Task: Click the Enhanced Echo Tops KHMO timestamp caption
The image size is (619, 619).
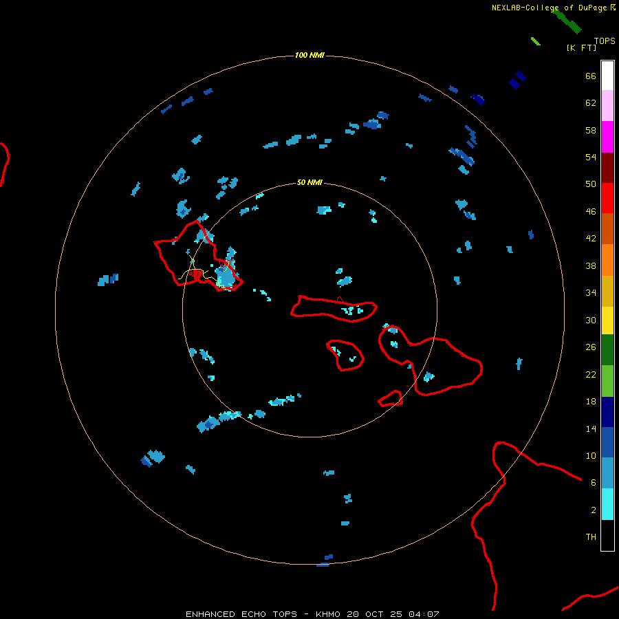Action: [x=312, y=614]
